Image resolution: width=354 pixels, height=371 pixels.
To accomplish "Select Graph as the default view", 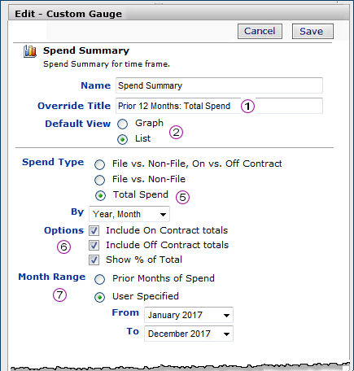I will pos(122,124).
